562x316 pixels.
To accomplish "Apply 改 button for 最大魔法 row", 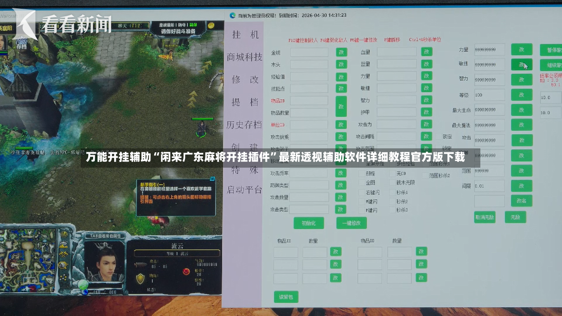I will (x=522, y=125).
